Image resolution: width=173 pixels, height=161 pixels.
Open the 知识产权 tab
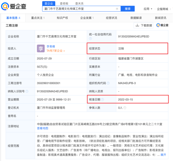(x=62, y=18)
